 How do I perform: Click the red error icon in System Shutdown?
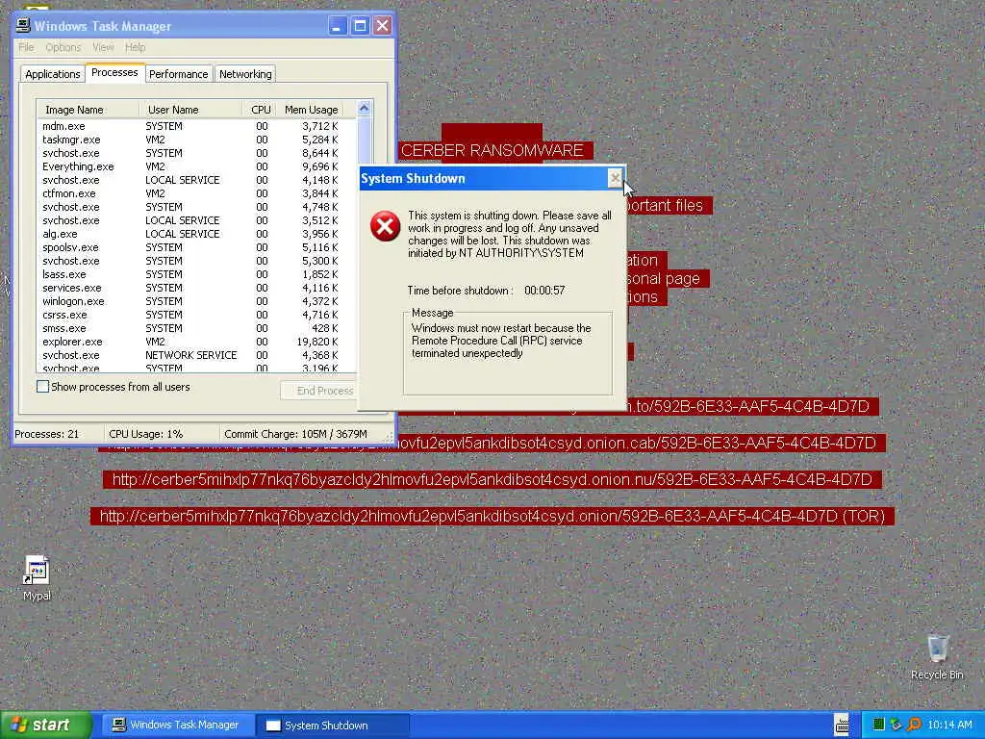[x=385, y=226]
